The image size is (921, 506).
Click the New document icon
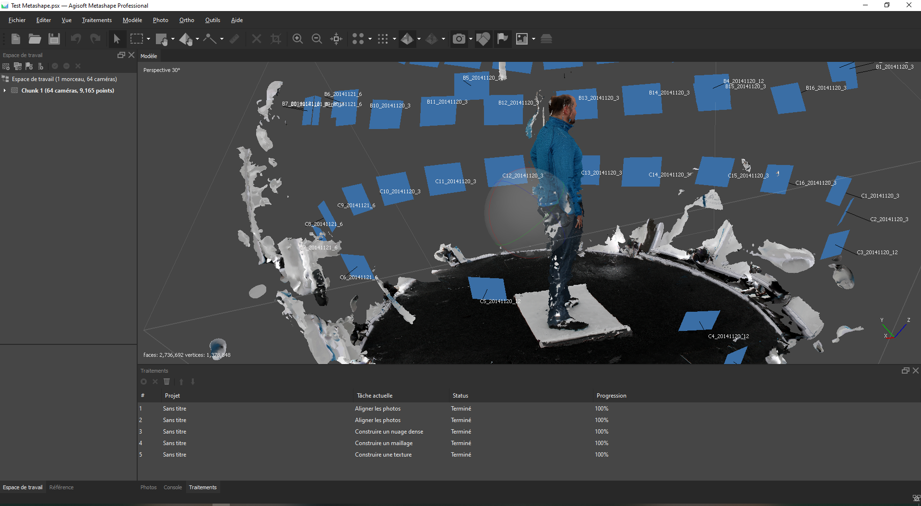coord(16,39)
